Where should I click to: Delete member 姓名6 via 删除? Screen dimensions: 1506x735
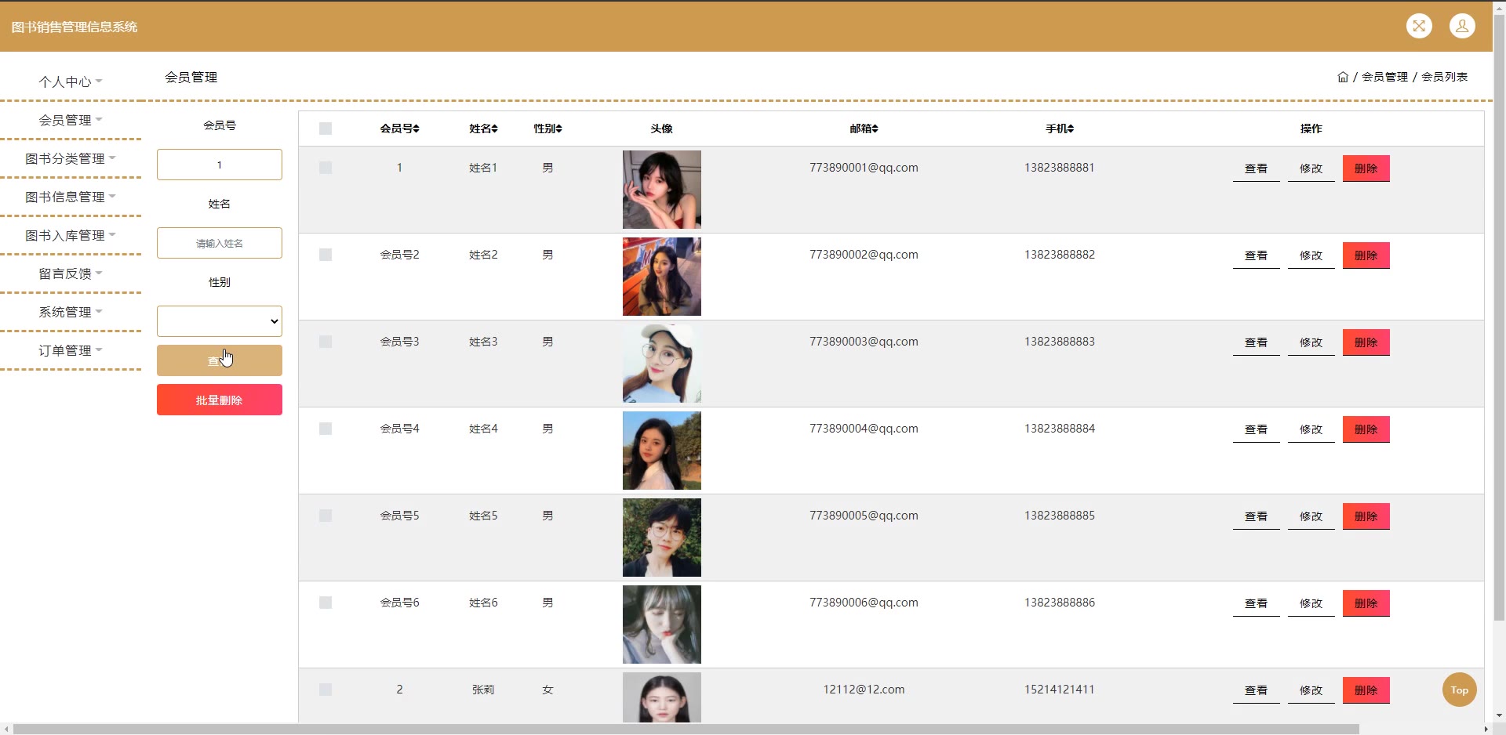[1366, 603]
